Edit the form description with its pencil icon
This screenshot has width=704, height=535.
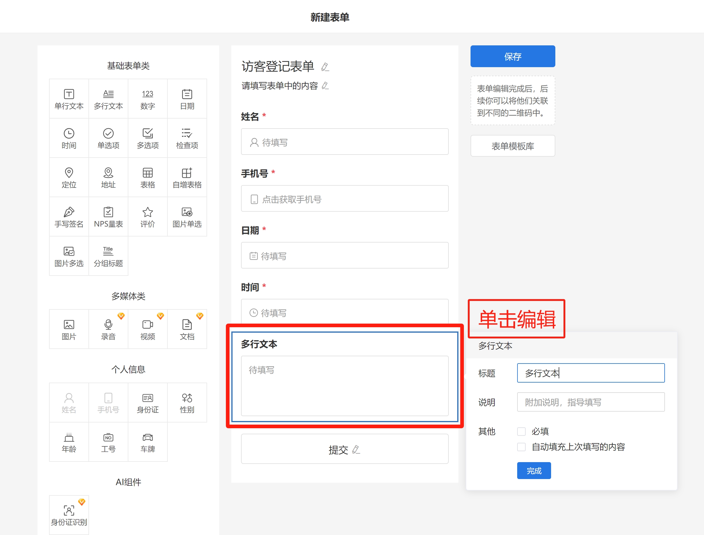tap(325, 86)
